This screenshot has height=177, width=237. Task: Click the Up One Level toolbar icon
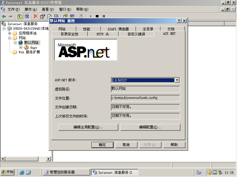(x=20, y=16)
